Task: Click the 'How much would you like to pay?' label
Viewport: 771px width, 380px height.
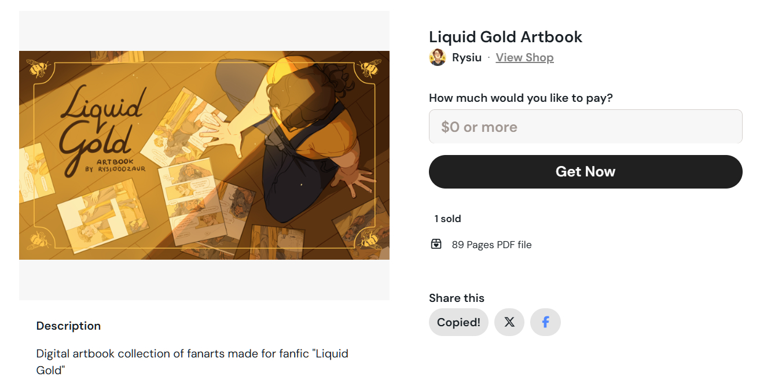Action: coord(520,98)
